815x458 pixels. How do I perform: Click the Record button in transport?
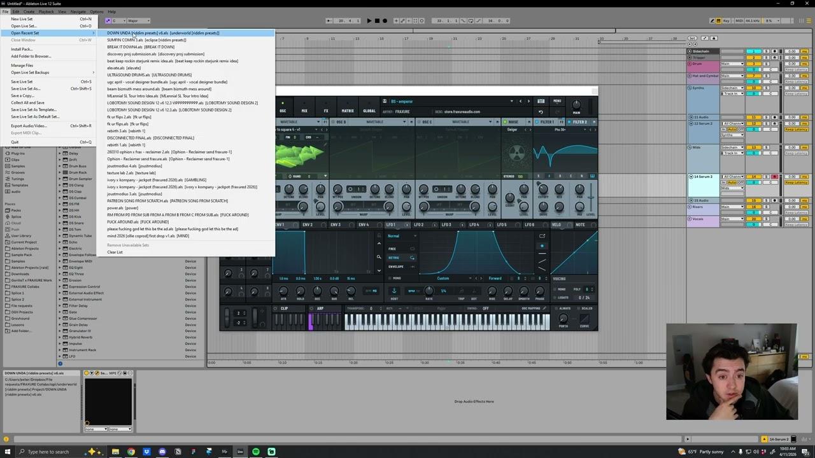click(385, 21)
